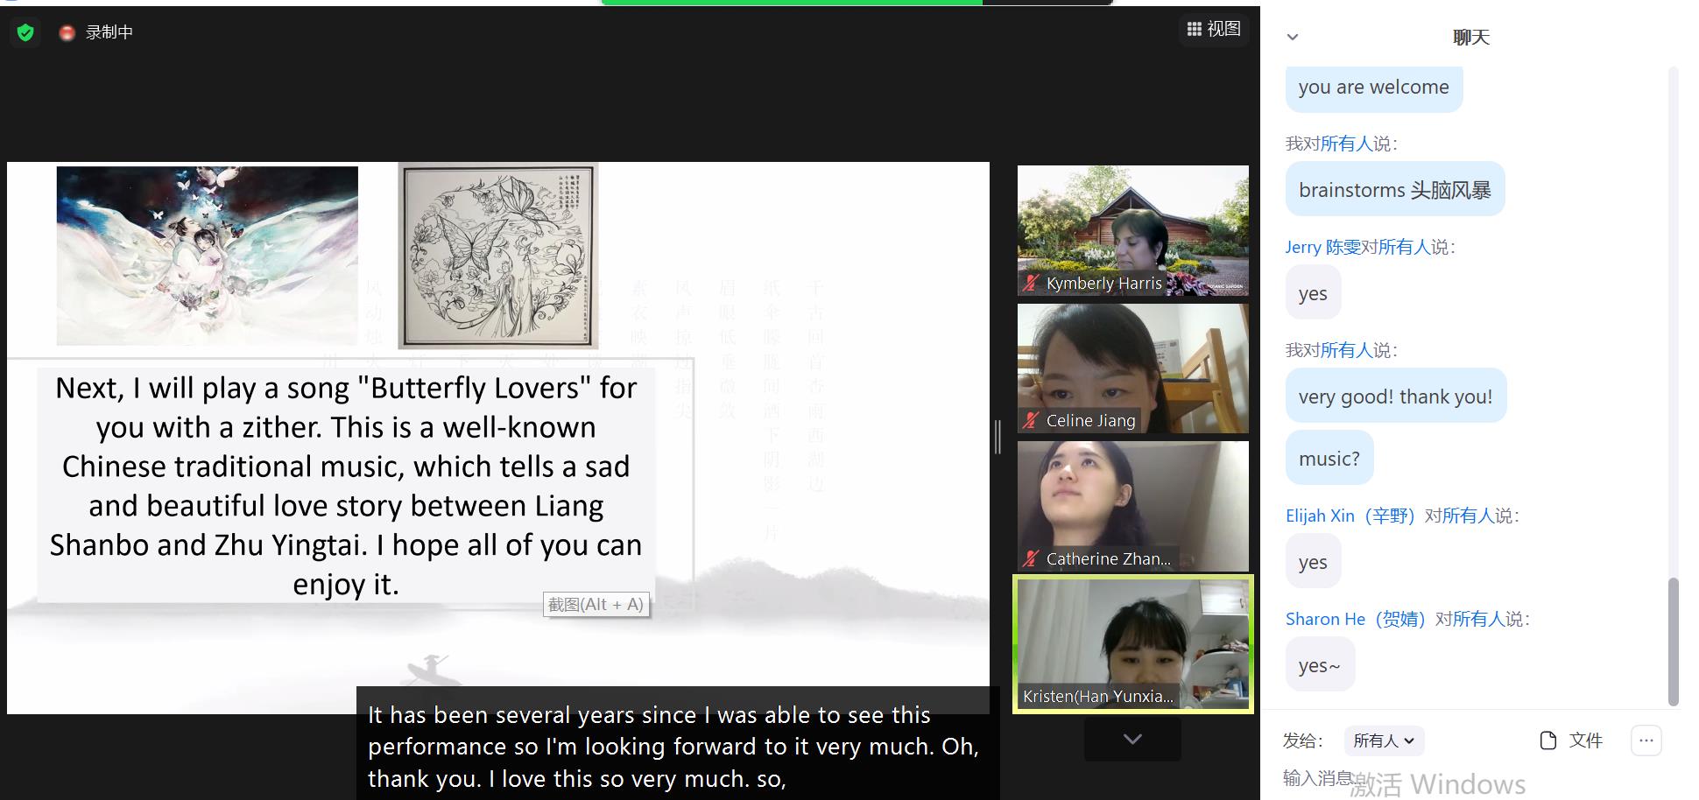
Task: Click Catherine Zhan muted microphone icon
Action: click(x=1032, y=558)
